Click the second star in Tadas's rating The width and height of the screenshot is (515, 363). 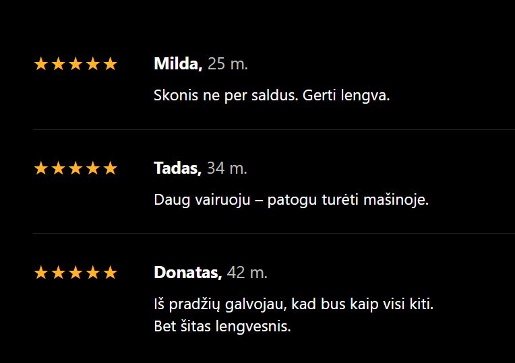[x=59, y=168]
